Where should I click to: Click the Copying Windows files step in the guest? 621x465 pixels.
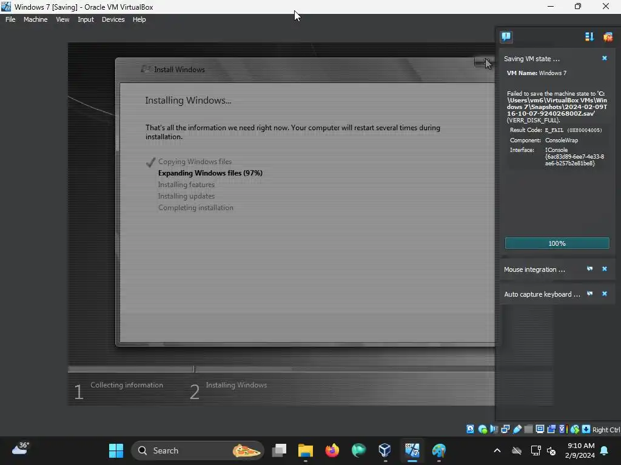pyautogui.click(x=195, y=161)
